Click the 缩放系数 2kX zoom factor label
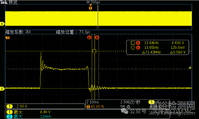The image size is (199, 119). [18, 32]
